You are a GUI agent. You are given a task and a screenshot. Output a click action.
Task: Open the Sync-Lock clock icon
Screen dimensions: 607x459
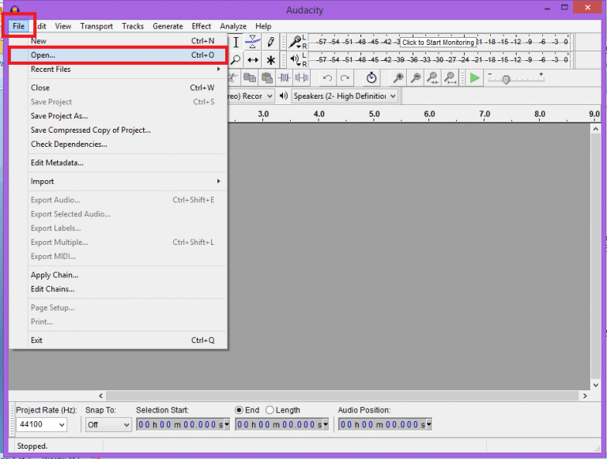click(371, 77)
